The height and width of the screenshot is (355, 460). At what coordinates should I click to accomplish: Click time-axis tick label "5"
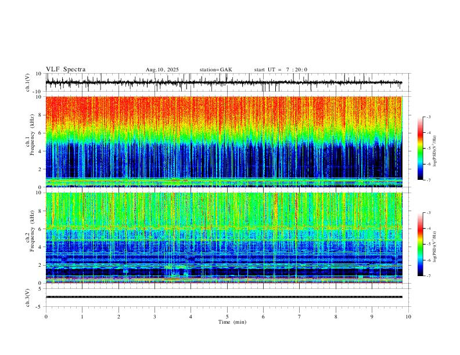227,317
